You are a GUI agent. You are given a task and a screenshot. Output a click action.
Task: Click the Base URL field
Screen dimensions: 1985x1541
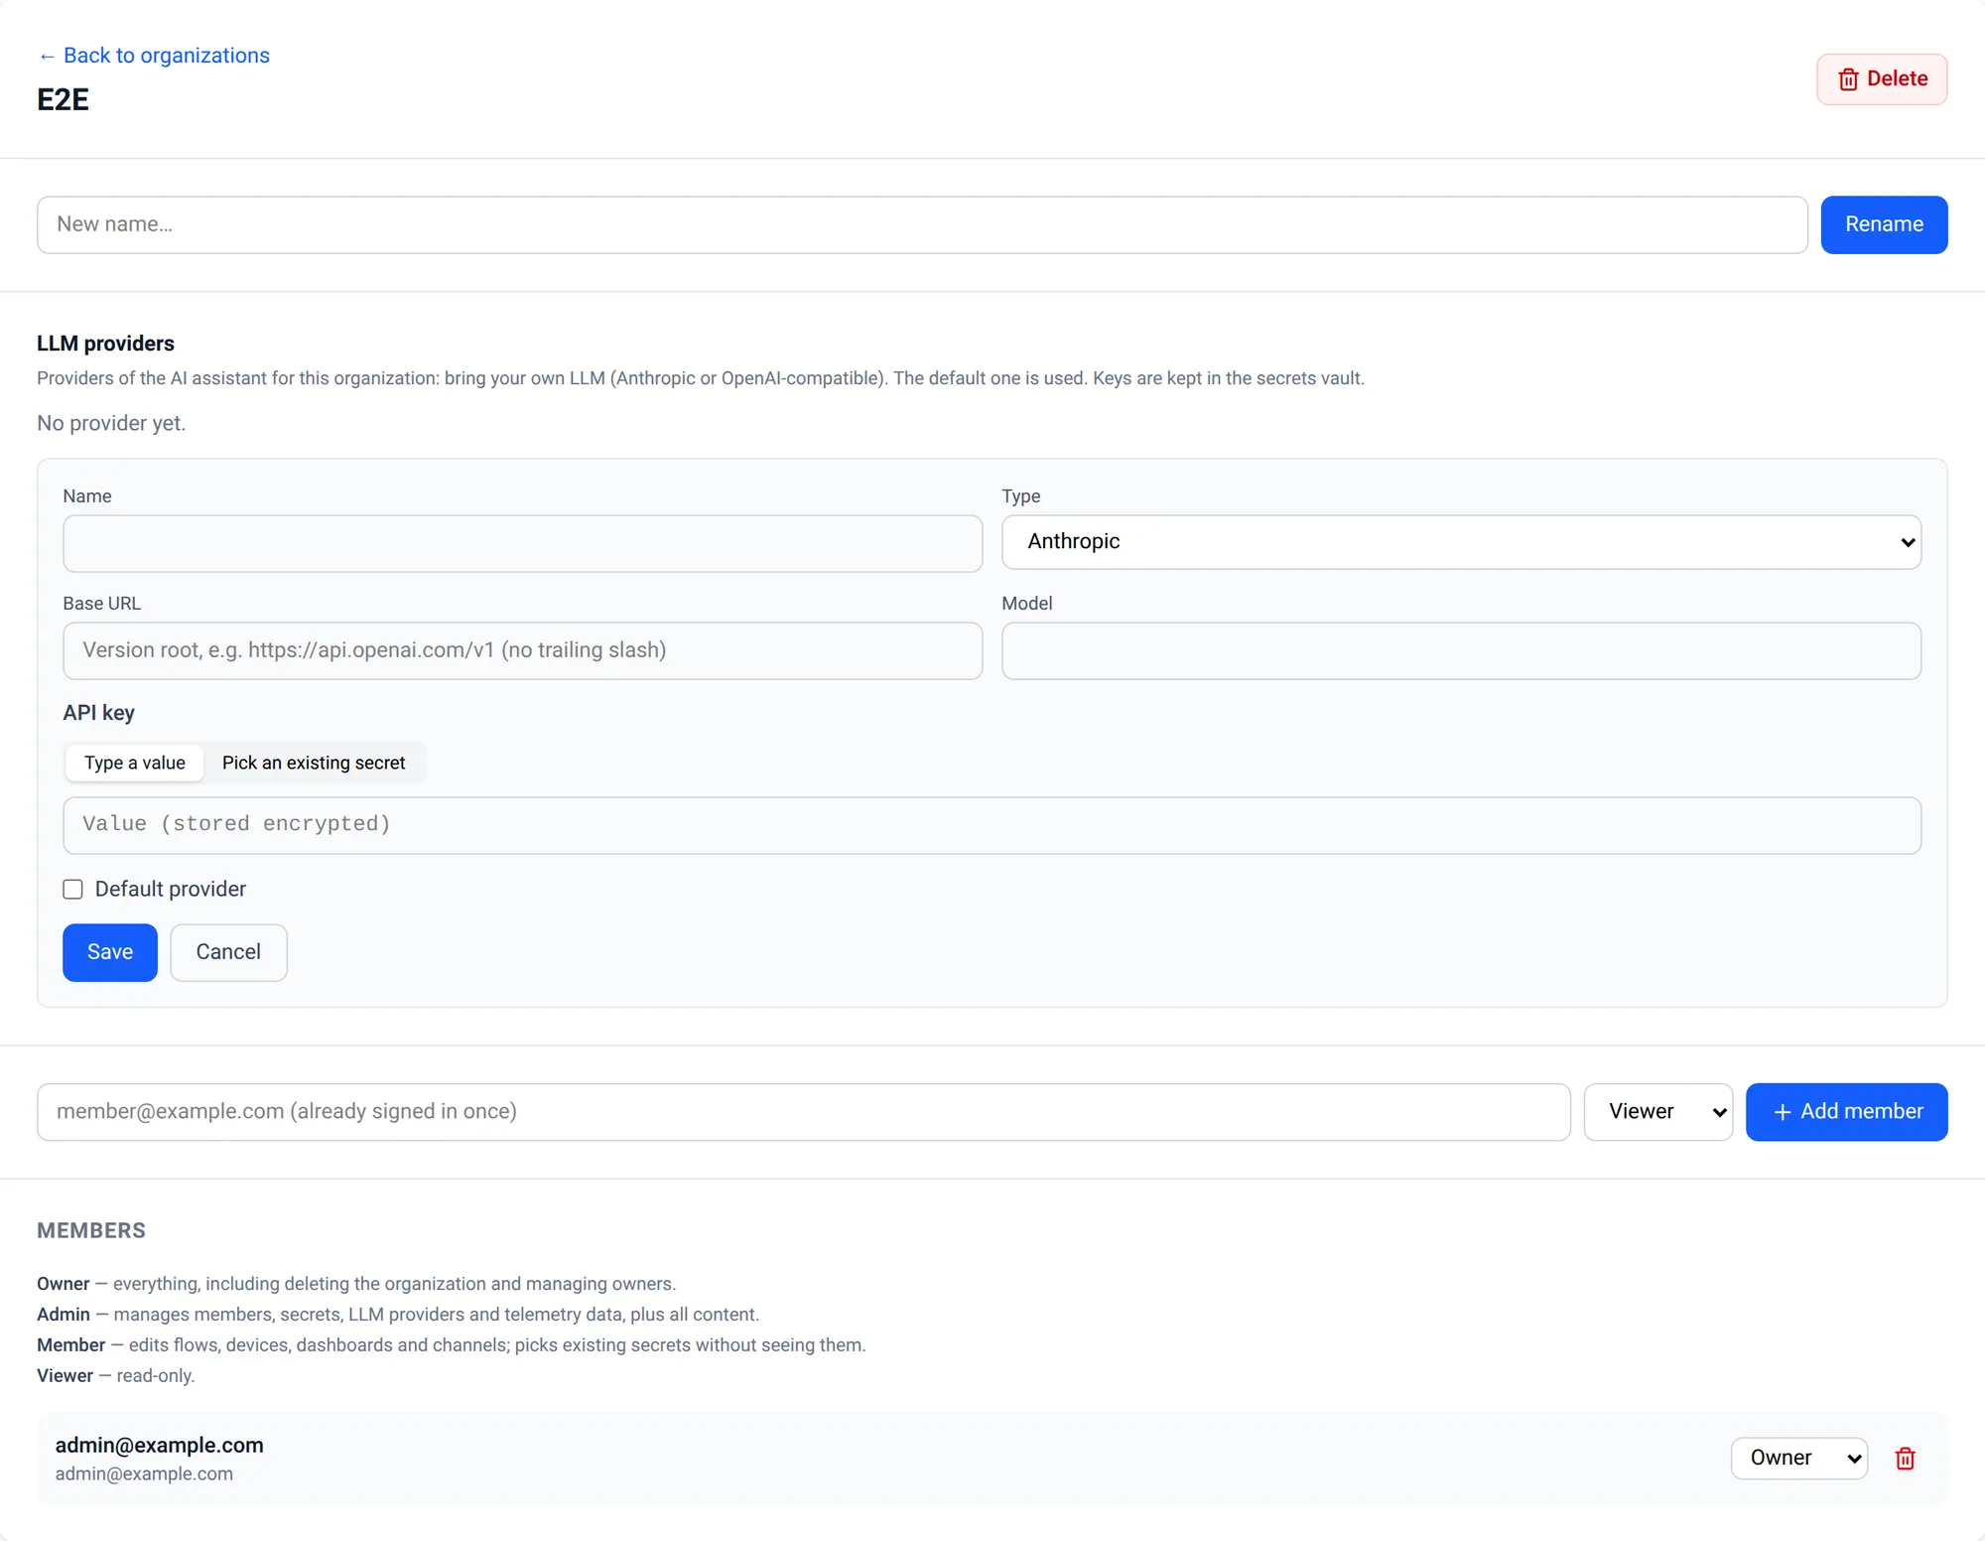tap(522, 650)
